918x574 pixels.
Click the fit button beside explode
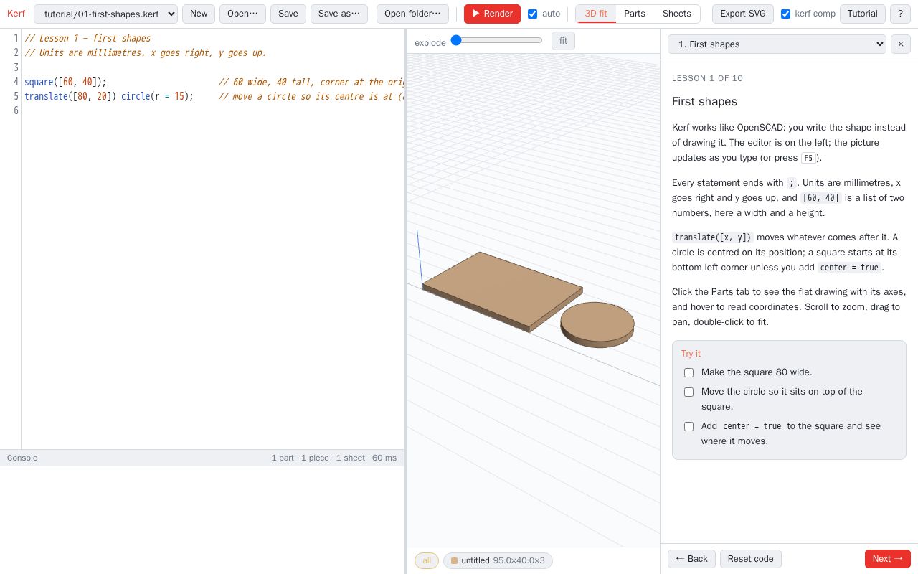563,41
